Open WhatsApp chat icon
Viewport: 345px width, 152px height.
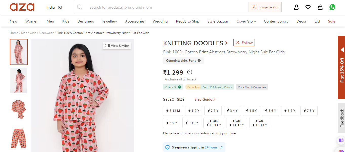[x=332, y=7]
